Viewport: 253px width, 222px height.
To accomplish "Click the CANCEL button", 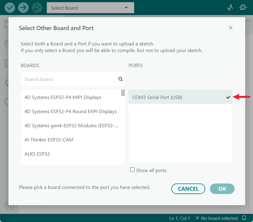I will 188,189.
